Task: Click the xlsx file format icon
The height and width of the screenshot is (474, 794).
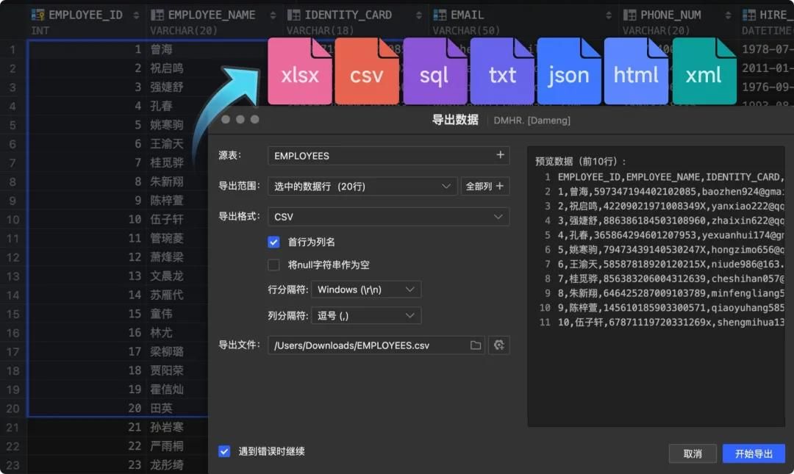Action: 300,71
